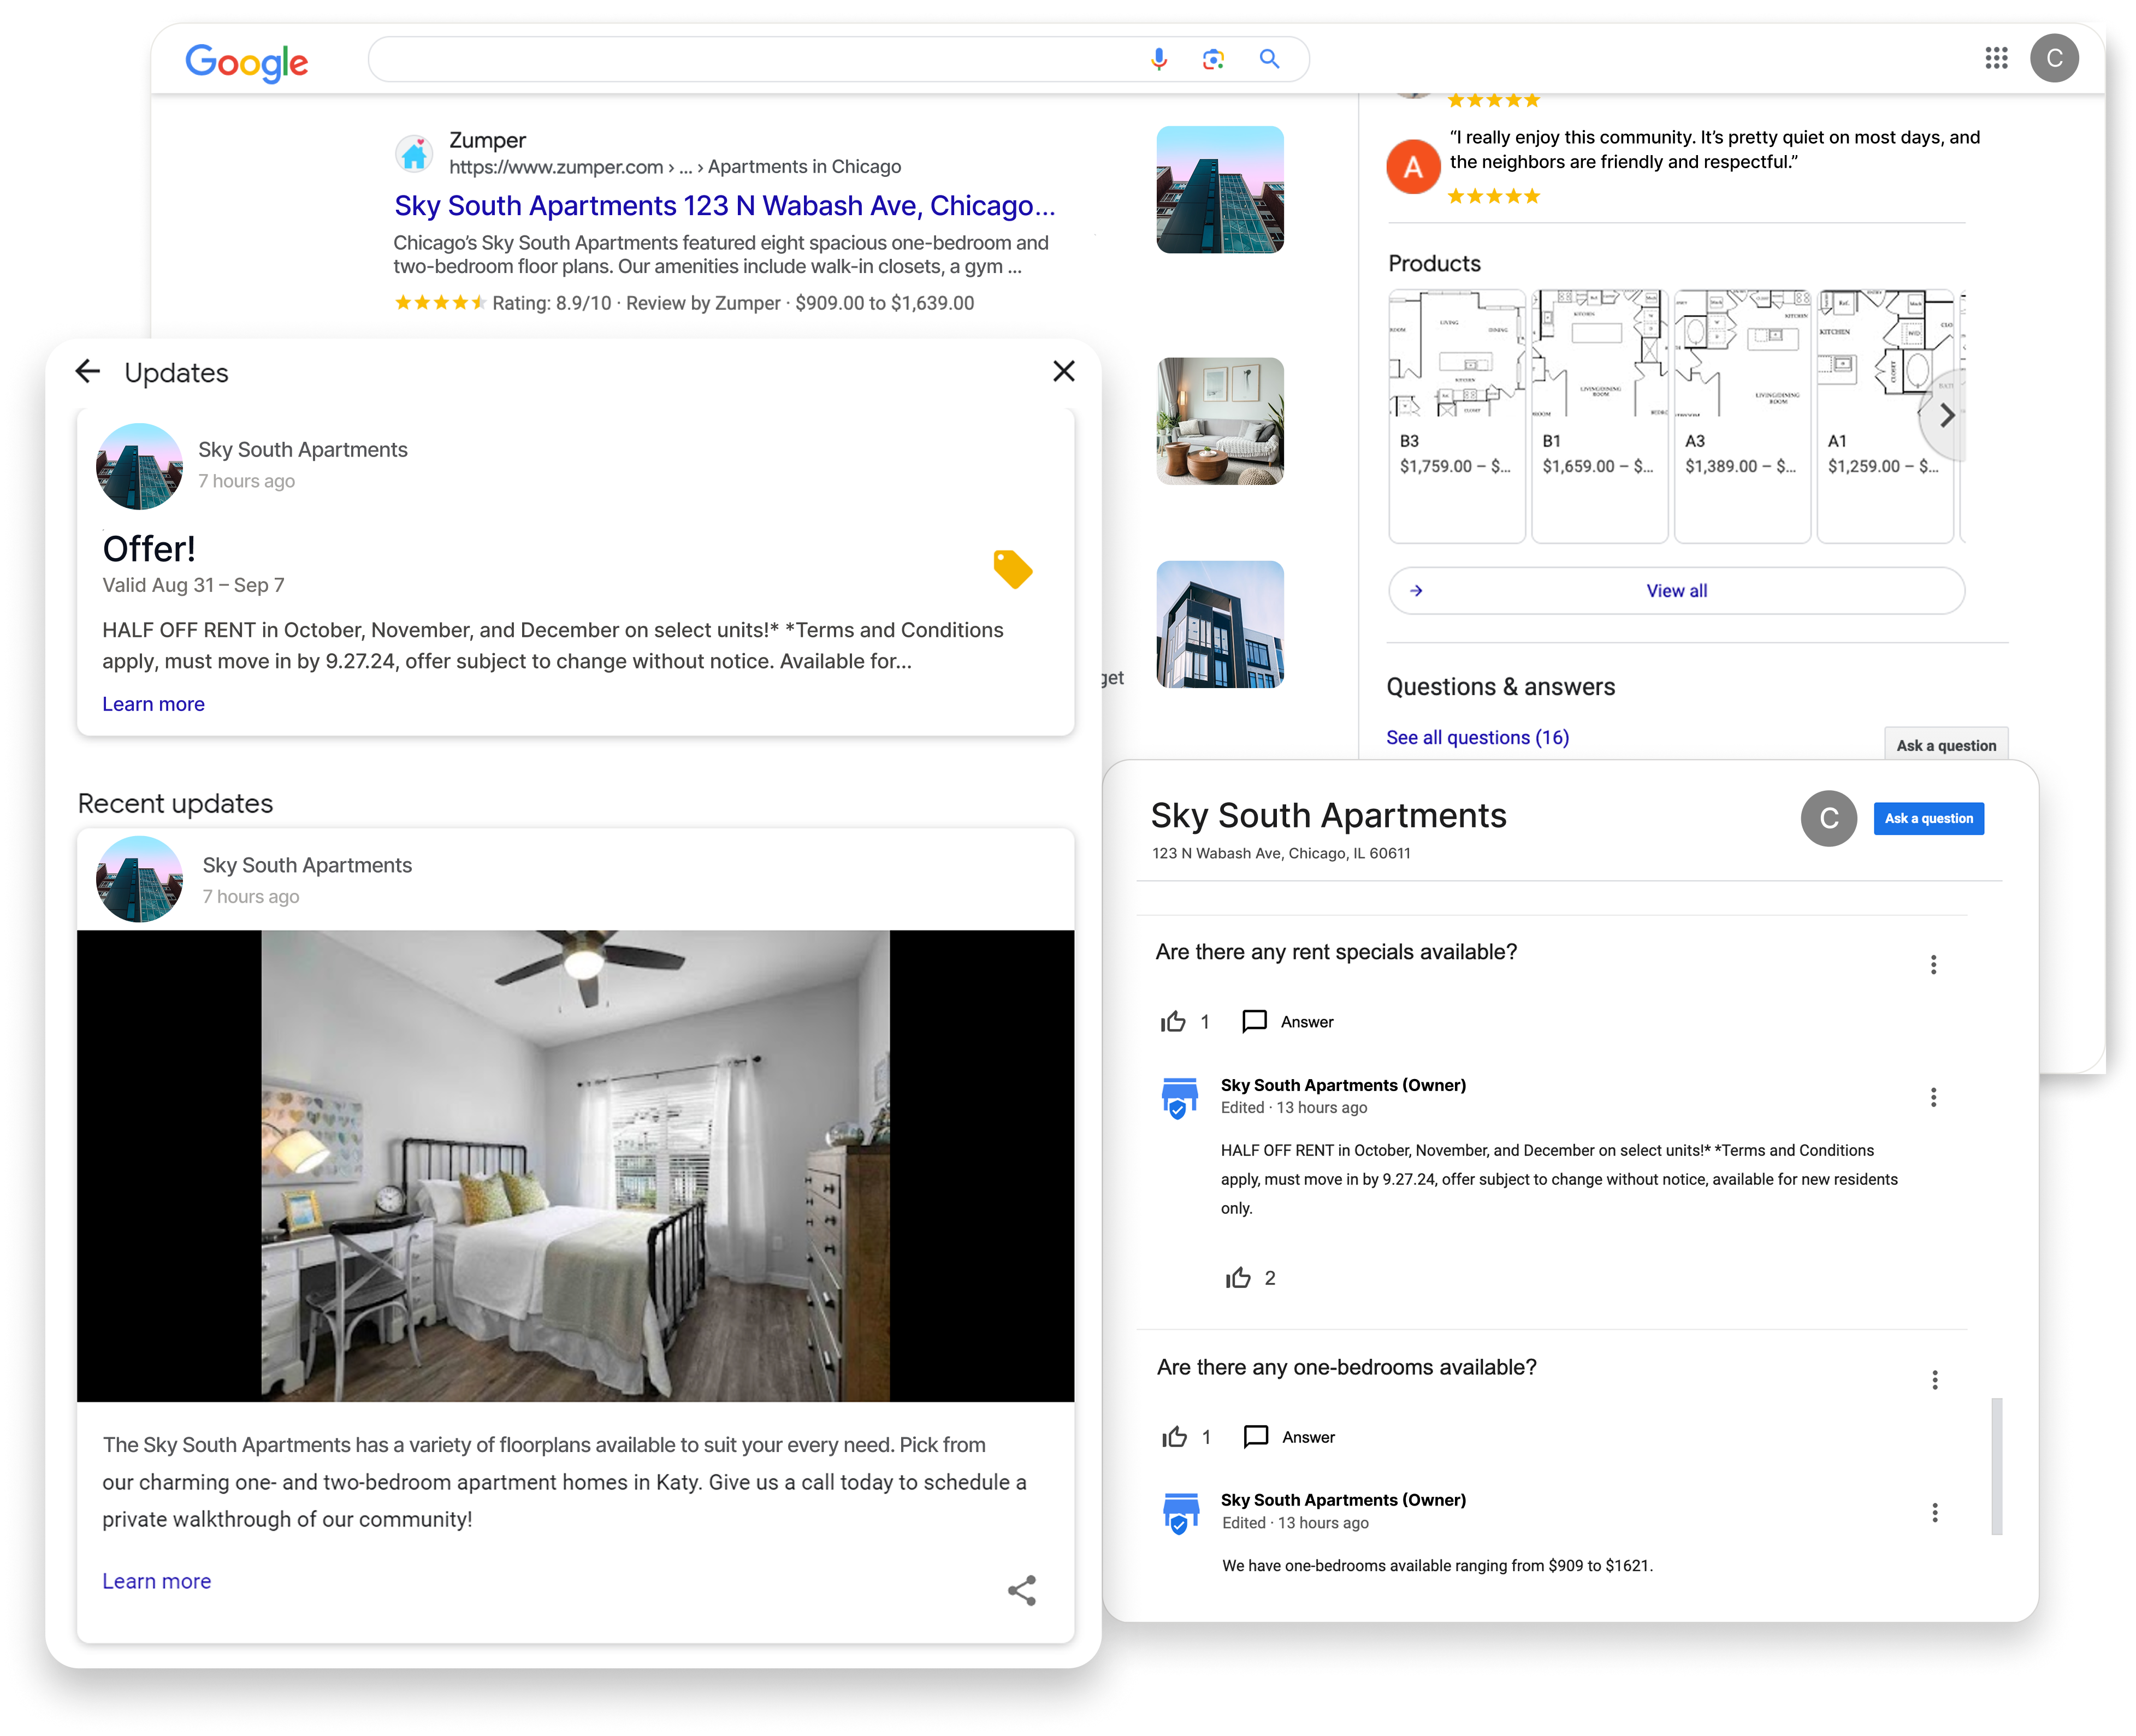The height and width of the screenshot is (1736, 2136).
Task: Open the A1 floor plan product
Action: (x=1885, y=416)
